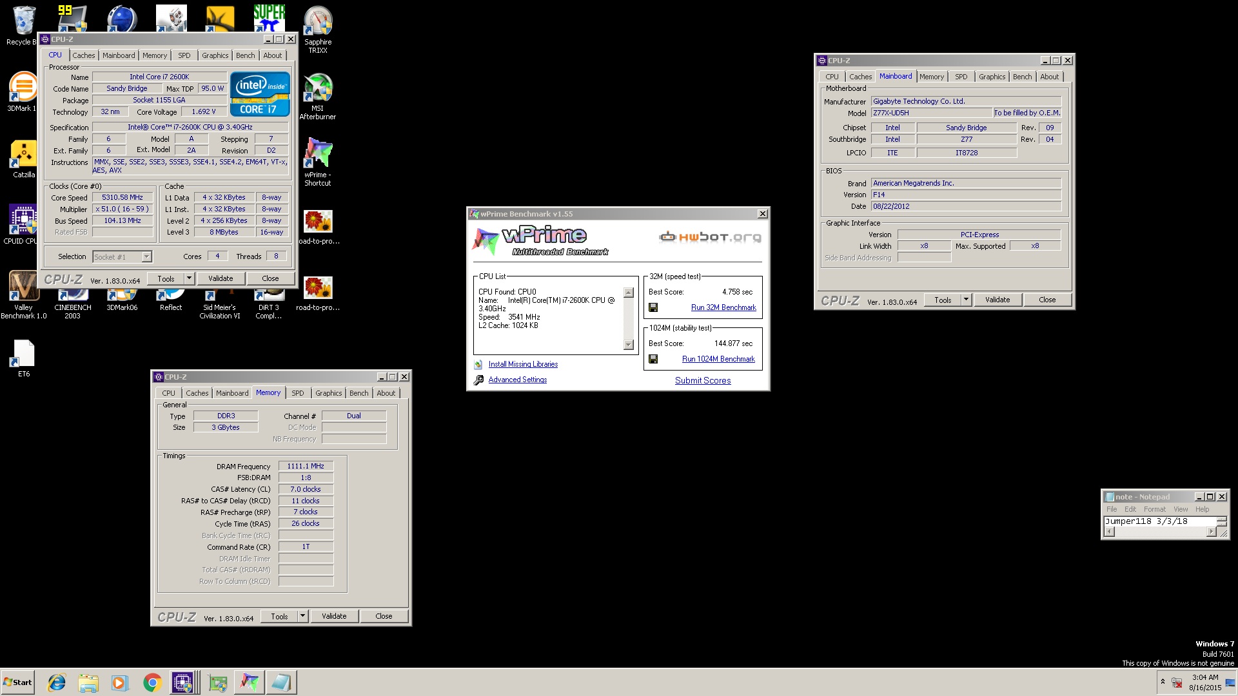The height and width of the screenshot is (696, 1238).
Task: Expand Tools dropdown arrow in CPU tab window
Action: click(x=189, y=279)
